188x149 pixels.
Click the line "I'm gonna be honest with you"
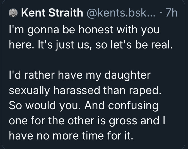[84, 30]
